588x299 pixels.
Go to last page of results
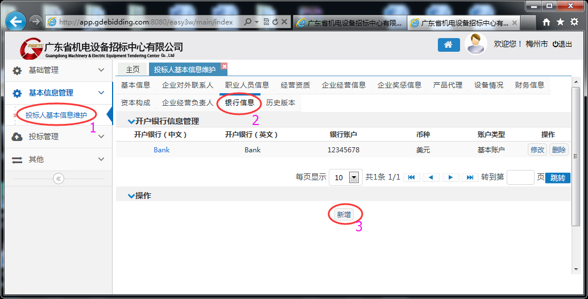pos(470,177)
